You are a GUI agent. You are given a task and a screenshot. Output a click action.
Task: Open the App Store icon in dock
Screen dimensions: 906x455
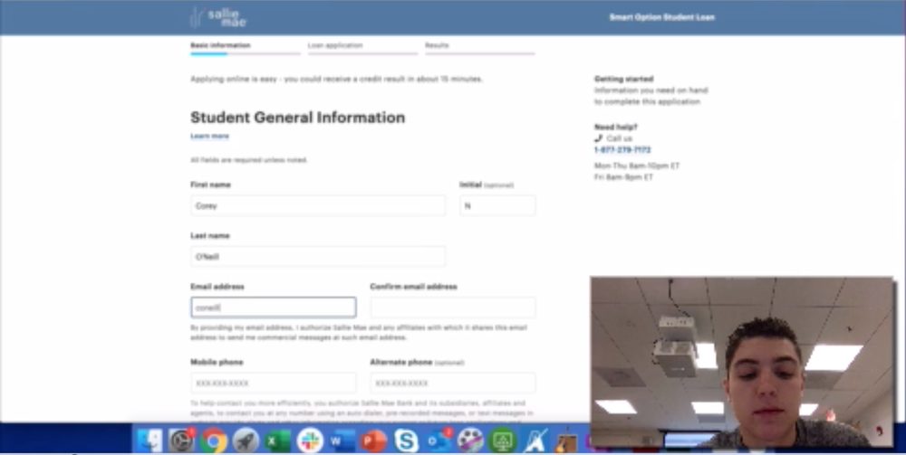coord(535,441)
